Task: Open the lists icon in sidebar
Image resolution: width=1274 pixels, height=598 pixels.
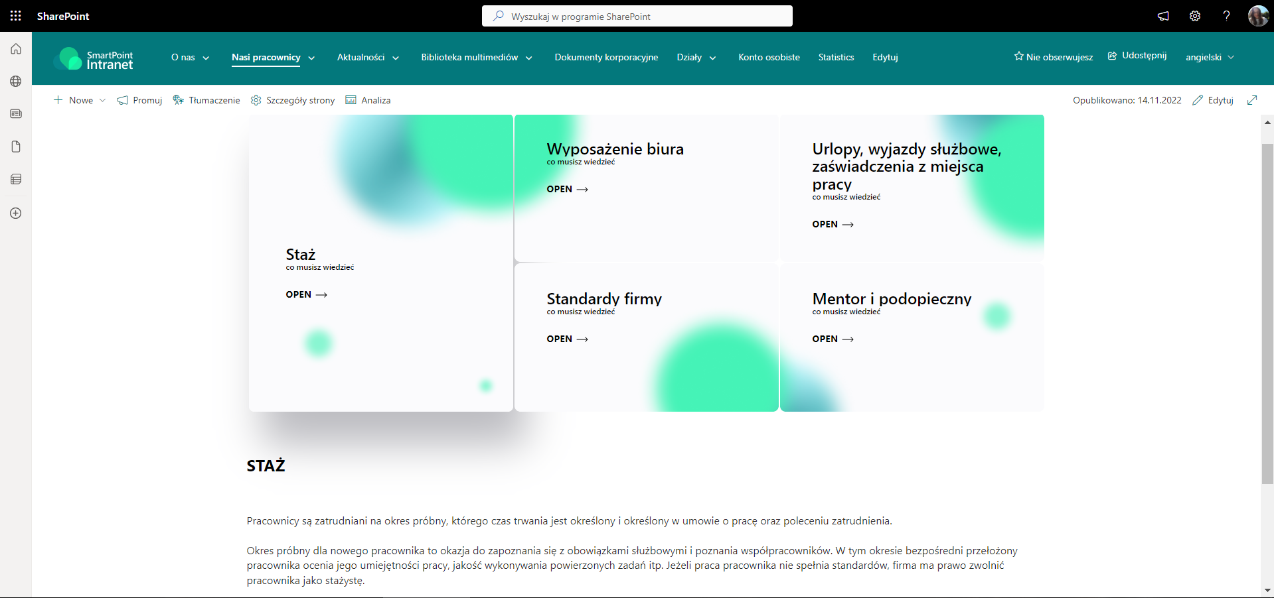Action: pos(16,179)
